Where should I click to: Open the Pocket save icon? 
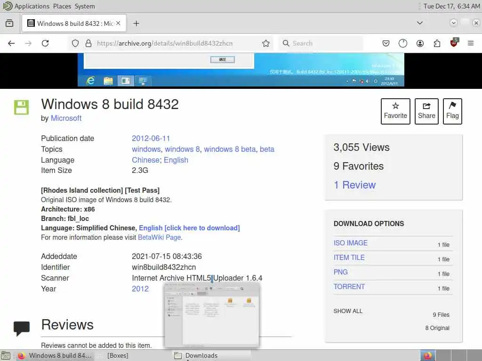(x=386, y=43)
